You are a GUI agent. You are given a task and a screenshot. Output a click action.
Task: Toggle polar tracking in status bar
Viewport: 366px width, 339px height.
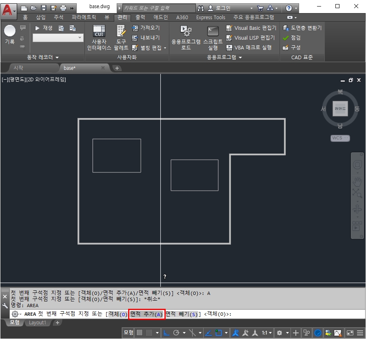(x=176, y=332)
